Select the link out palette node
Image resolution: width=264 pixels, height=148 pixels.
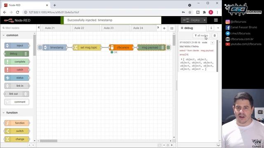16,94
